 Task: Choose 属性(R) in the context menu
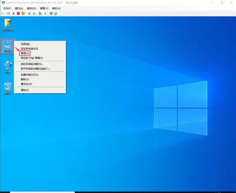[x=40, y=90]
